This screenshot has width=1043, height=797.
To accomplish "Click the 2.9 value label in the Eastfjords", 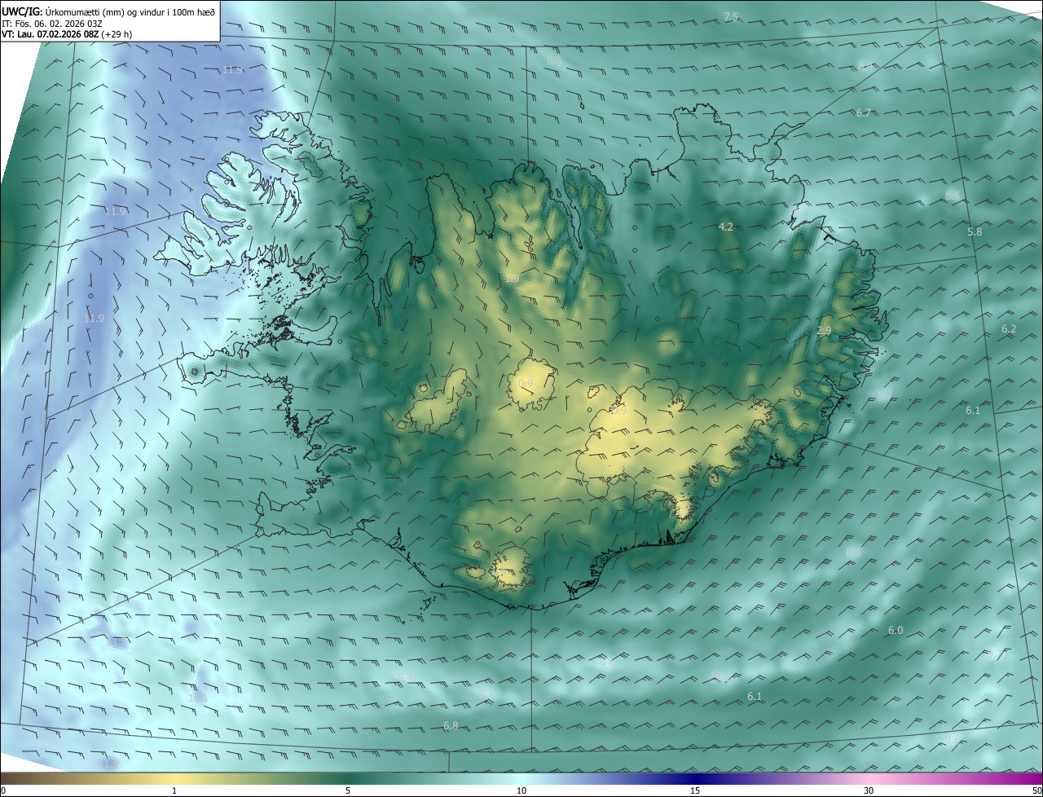I will click(824, 330).
